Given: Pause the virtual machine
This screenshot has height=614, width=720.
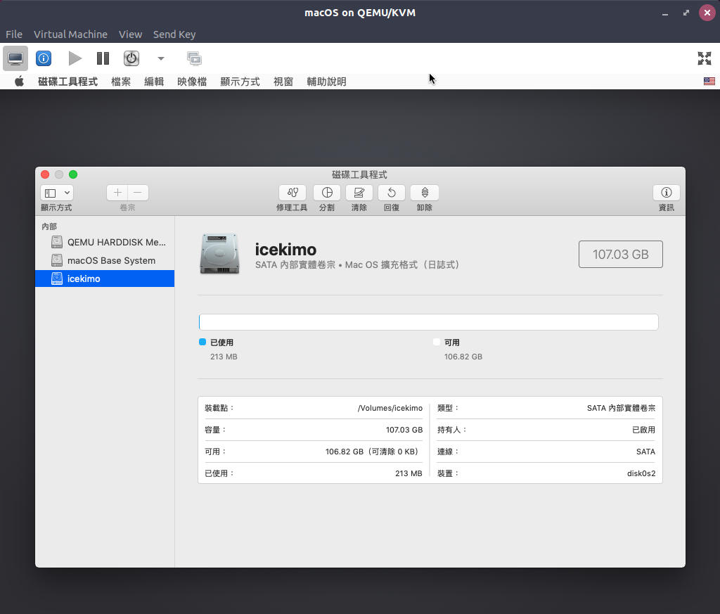Looking at the screenshot, I should click(103, 58).
